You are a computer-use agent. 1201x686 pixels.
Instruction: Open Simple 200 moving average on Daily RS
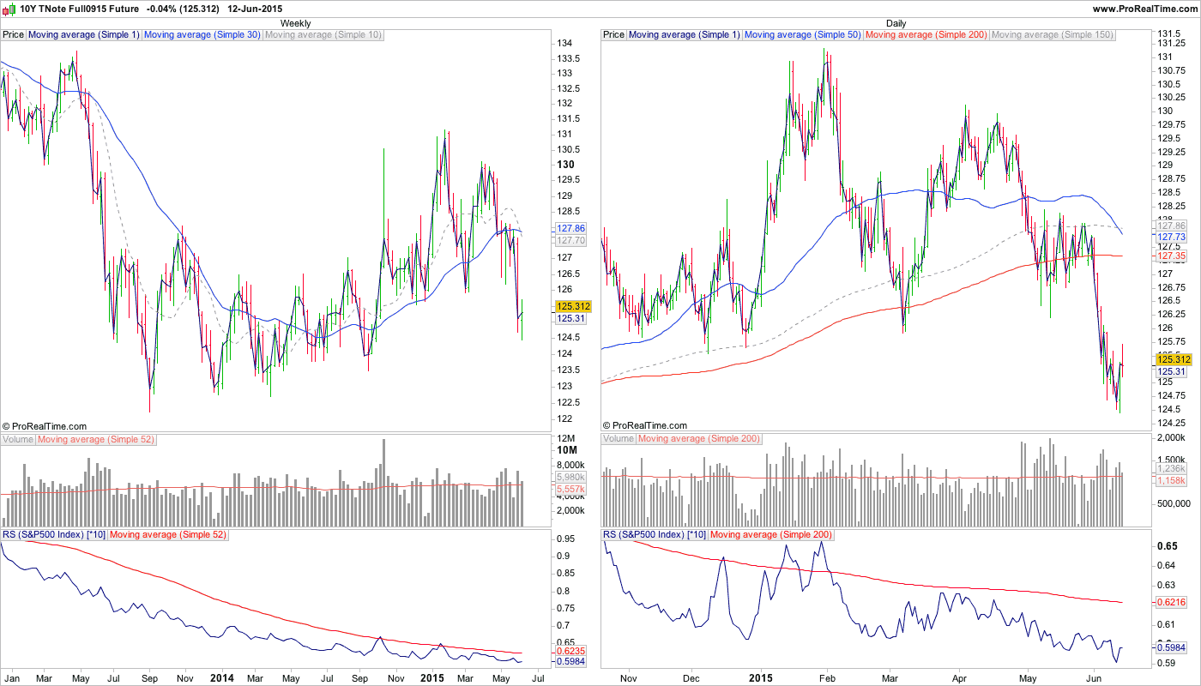click(x=771, y=534)
